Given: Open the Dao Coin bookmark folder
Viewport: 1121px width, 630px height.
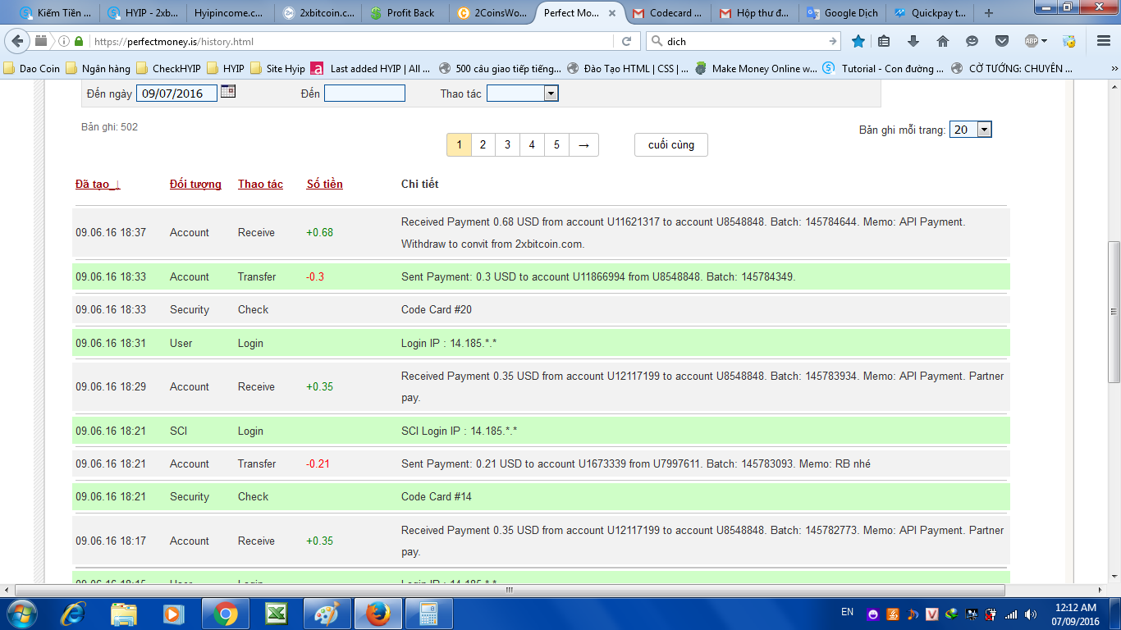Looking at the screenshot, I should pyautogui.click(x=32, y=69).
